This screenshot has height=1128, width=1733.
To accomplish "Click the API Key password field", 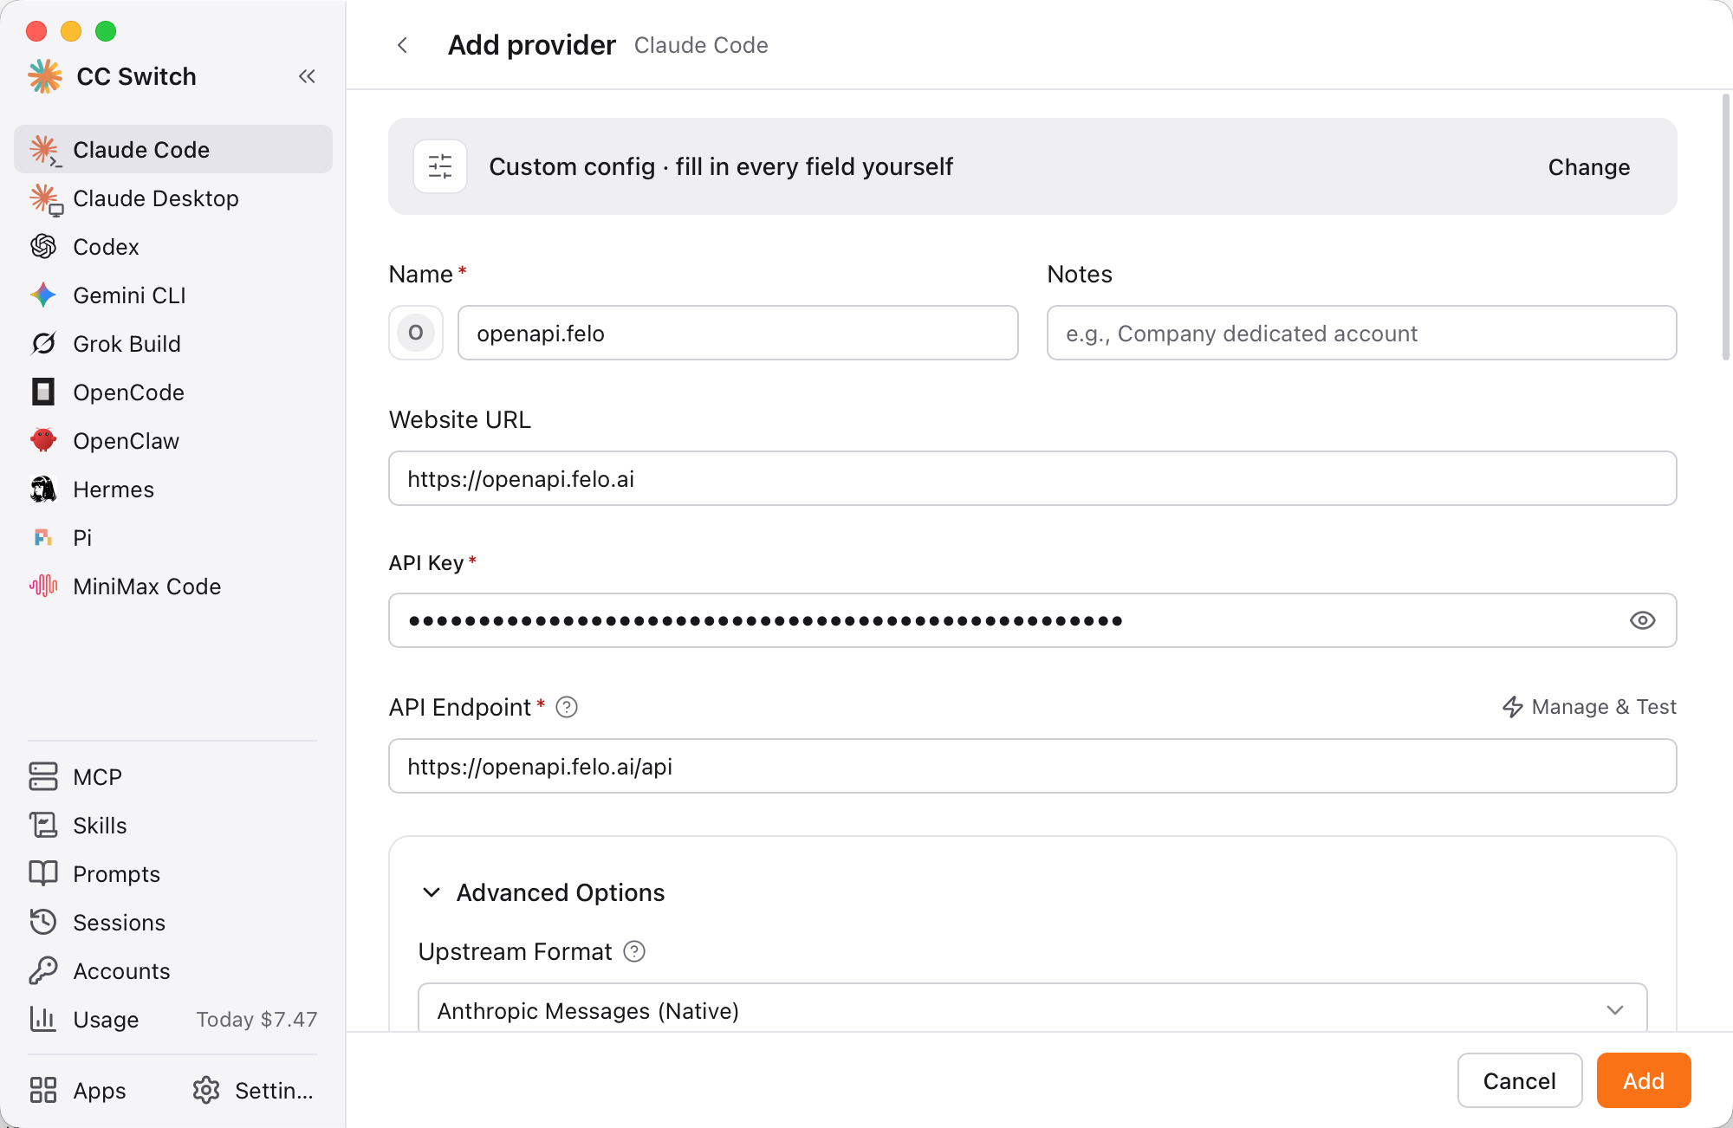I will point(1032,620).
